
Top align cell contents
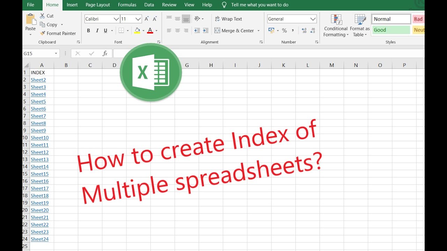click(x=169, y=18)
